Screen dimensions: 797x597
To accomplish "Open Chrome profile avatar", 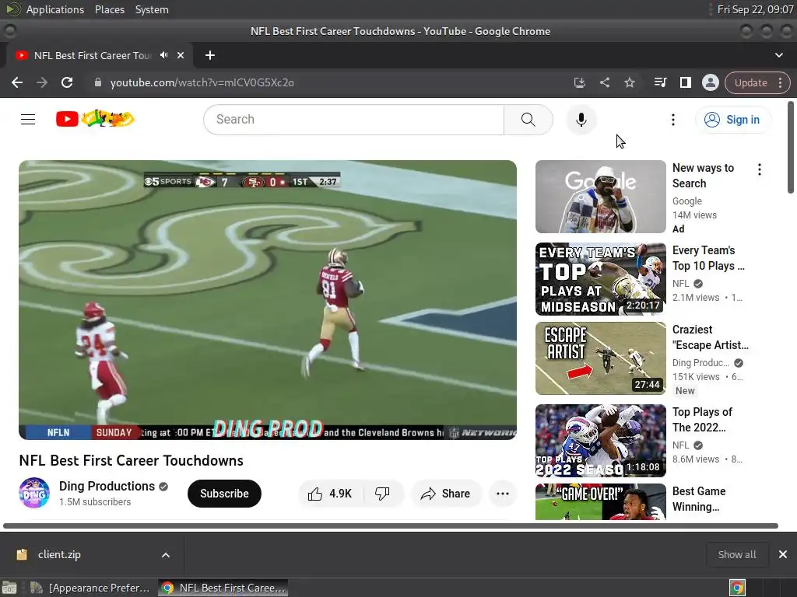I will [710, 82].
